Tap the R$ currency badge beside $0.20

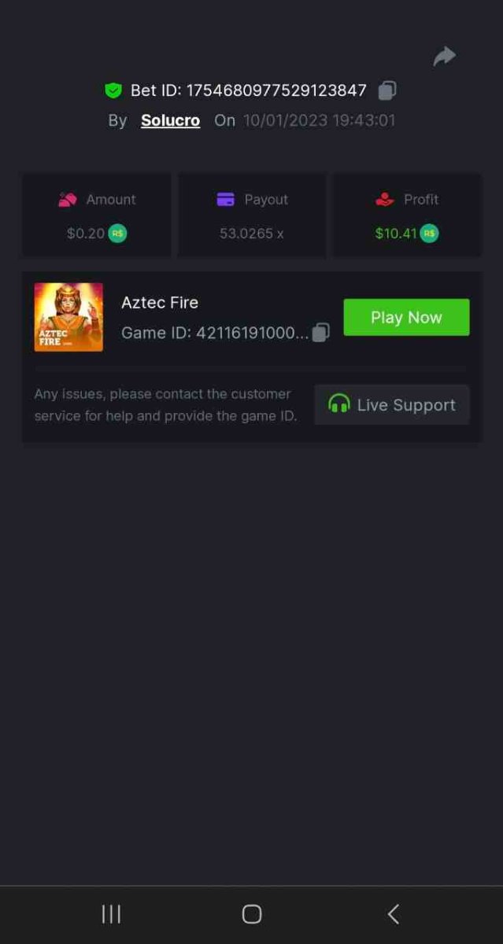[x=117, y=233]
